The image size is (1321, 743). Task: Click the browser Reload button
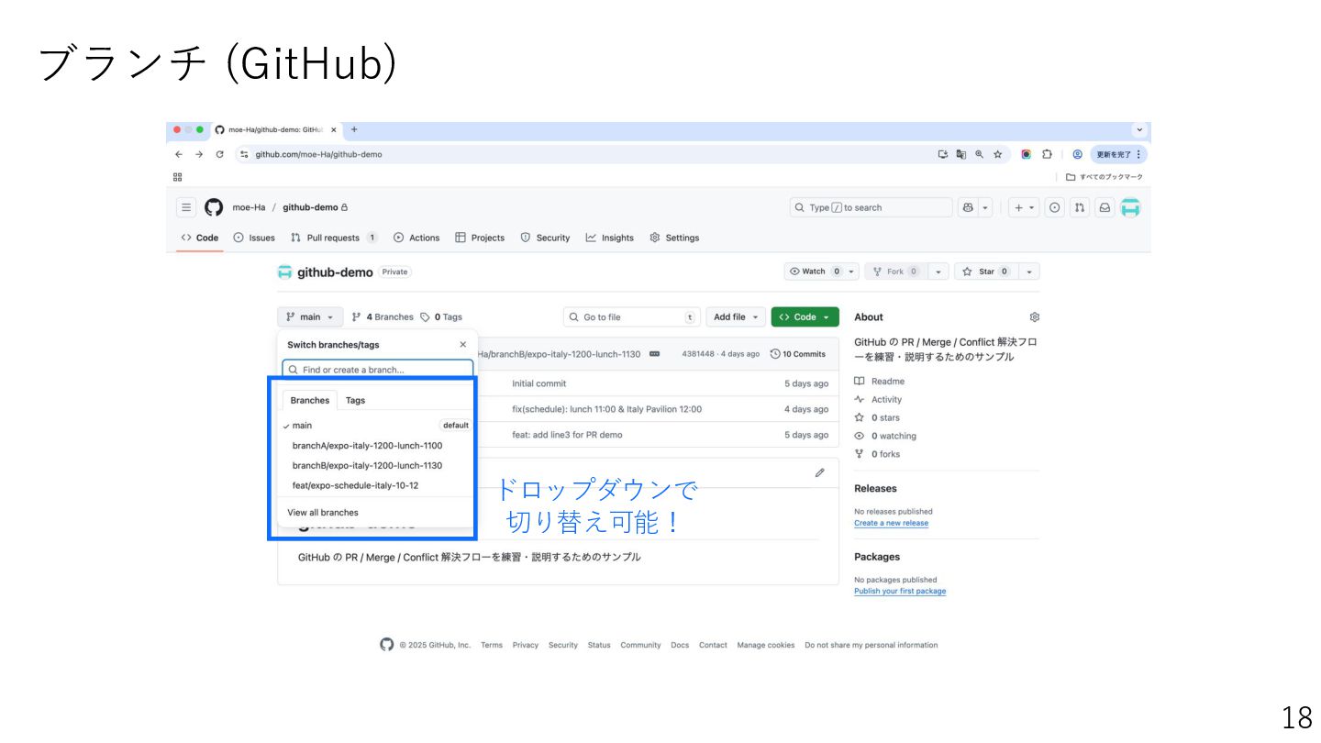(219, 154)
